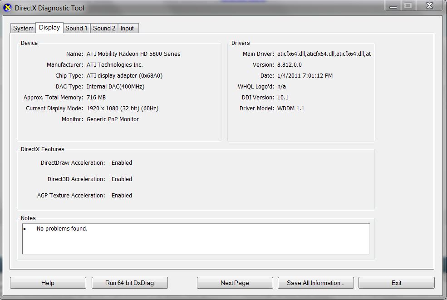This screenshot has width=447, height=300.
Task: Click DAC type Internal DAC(400MHz) value
Action: (115, 86)
